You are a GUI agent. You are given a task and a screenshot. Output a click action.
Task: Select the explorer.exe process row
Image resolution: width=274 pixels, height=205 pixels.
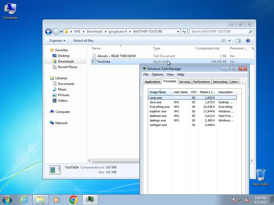tap(192, 111)
